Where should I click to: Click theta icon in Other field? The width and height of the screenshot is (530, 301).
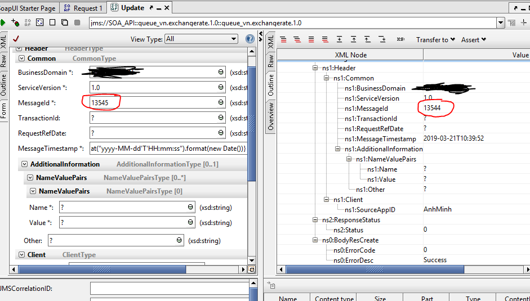(179, 240)
